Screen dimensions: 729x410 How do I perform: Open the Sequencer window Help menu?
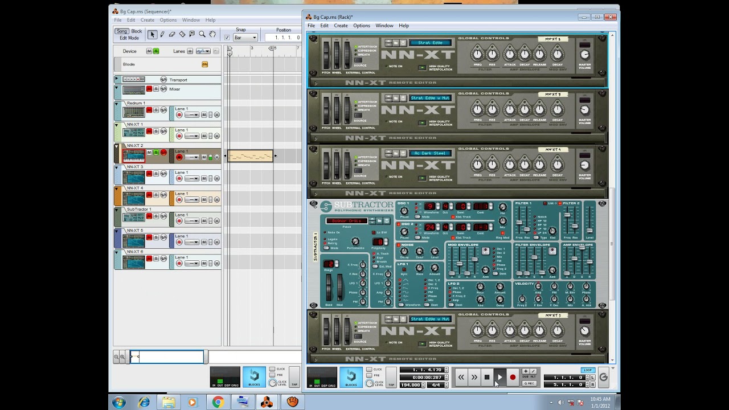coord(210,20)
